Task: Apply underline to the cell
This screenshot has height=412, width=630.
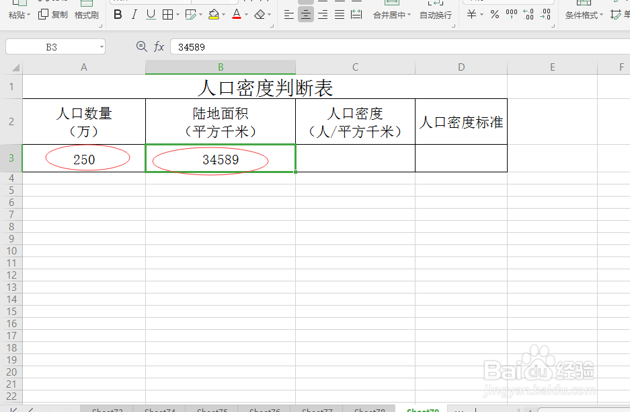Action: click(x=150, y=14)
